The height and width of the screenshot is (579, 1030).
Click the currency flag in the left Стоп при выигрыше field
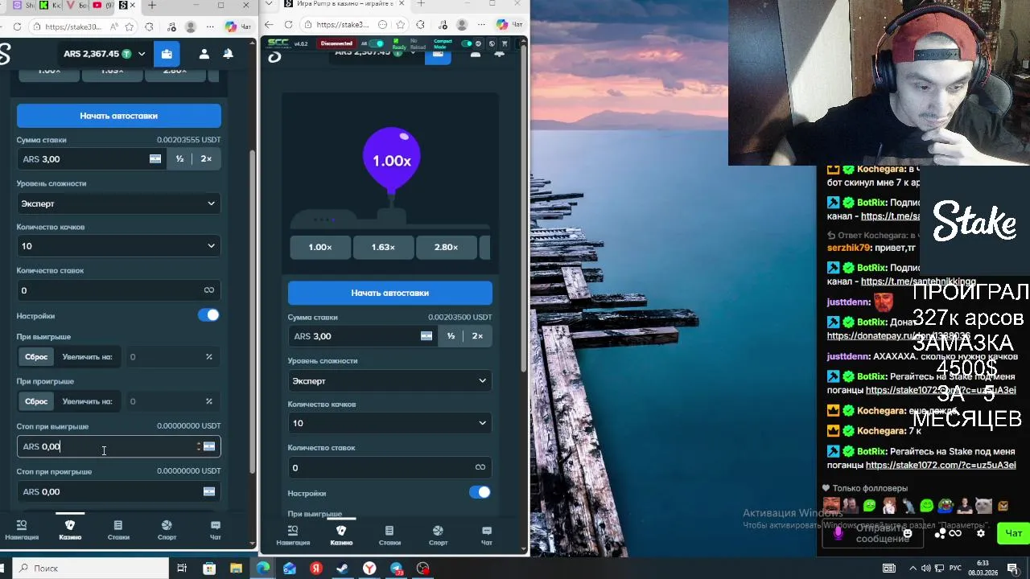pyautogui.click(x=209, y=446)
